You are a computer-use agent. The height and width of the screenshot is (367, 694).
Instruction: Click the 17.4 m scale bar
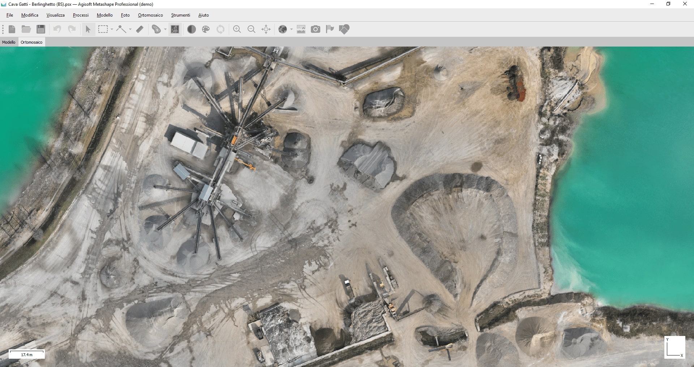point(27,354)
